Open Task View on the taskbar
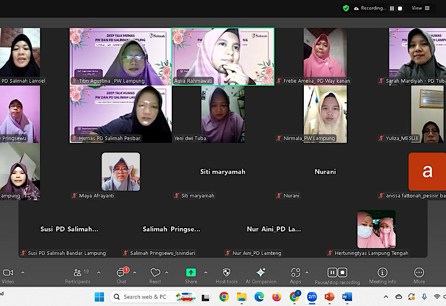 (206, 297)
